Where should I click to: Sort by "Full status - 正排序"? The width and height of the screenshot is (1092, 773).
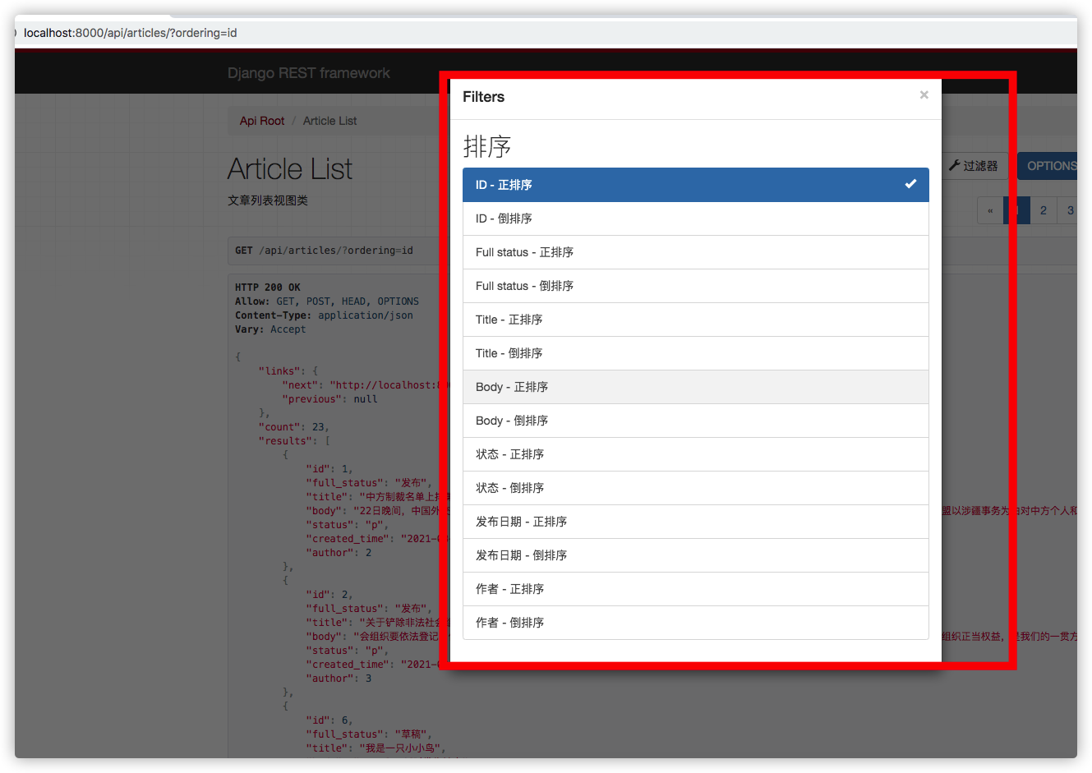point(695,252)
